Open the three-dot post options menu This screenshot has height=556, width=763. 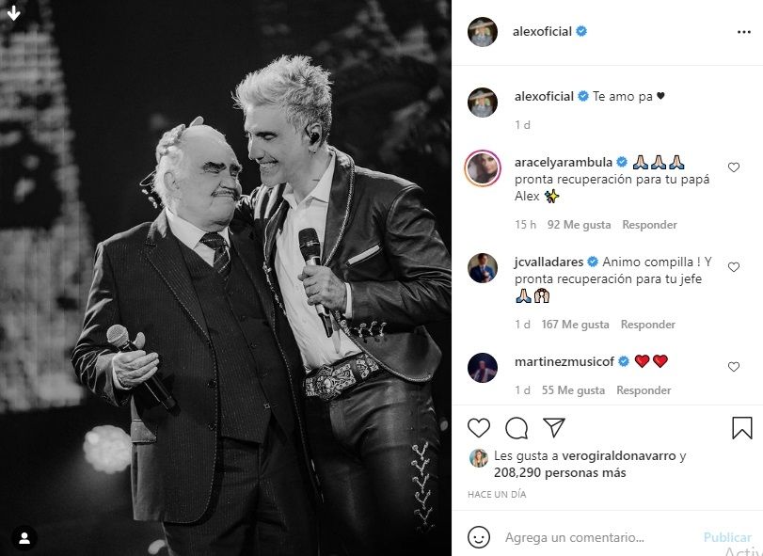tap(744, 32)
